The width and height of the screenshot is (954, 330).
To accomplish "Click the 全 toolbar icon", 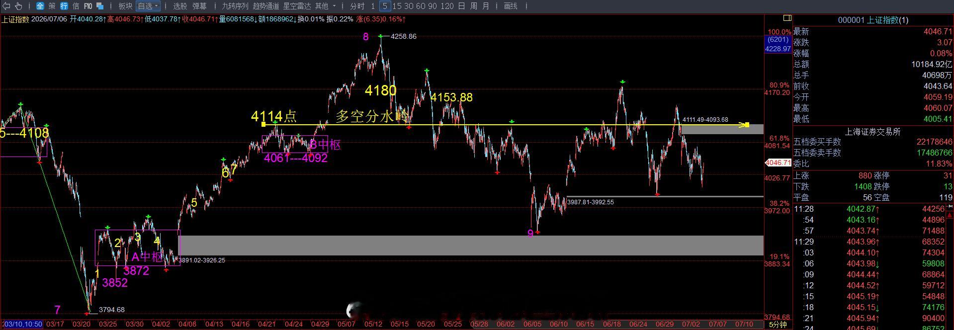I will [x=40, y=6].
